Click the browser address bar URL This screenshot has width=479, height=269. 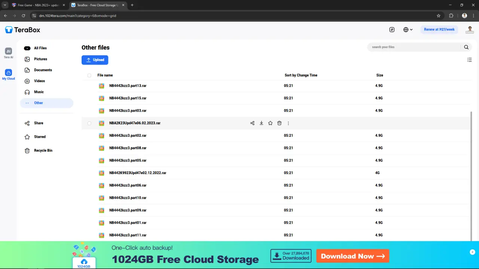78,16
